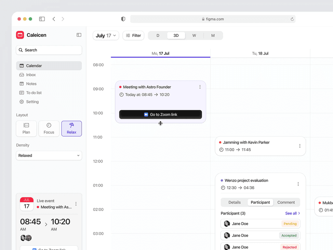
Task: Click the Rejected status badge
Action: [289, 247]
